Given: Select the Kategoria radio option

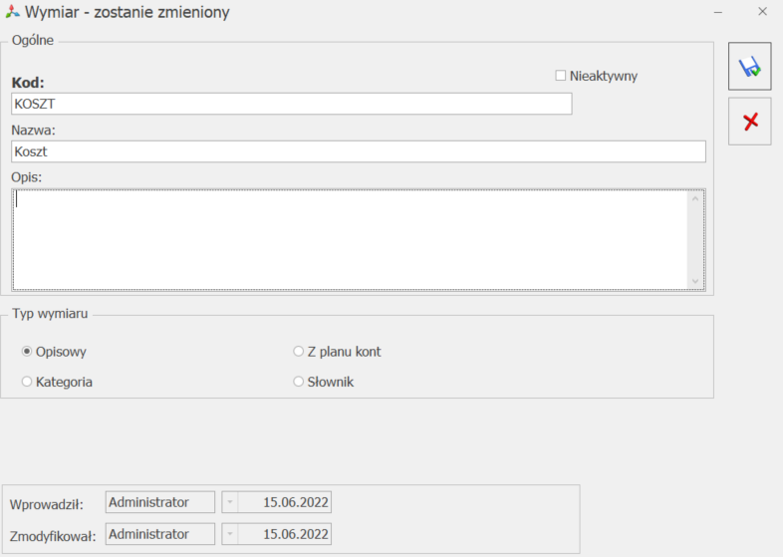Looking at the screenshot, I should pyautogui.click(x=27, y=382).
